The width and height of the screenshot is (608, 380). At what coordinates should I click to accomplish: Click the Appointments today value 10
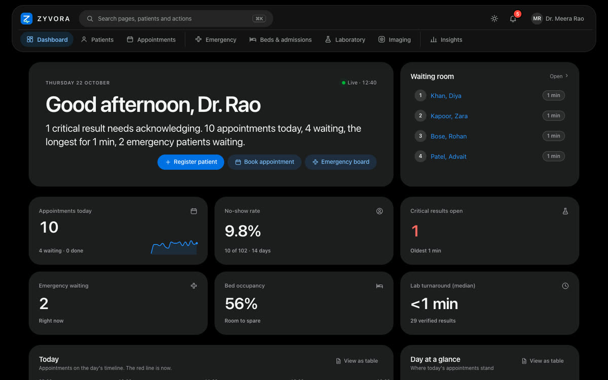click(49, 227)
